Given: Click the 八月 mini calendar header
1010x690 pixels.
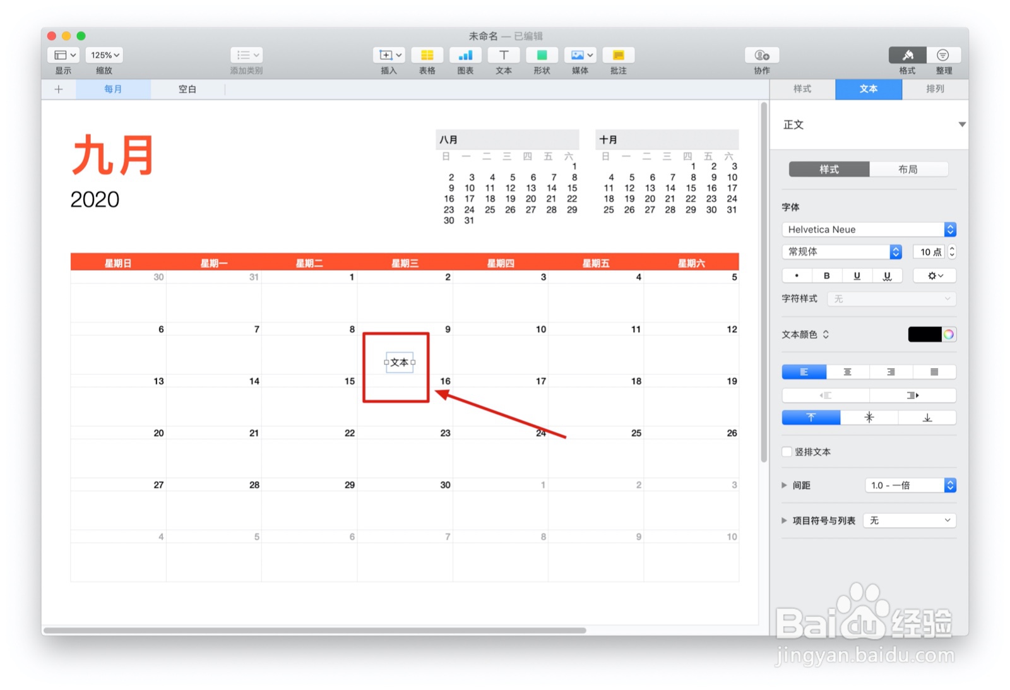Looking at the screenshot, I should click(x=507, y=140).
